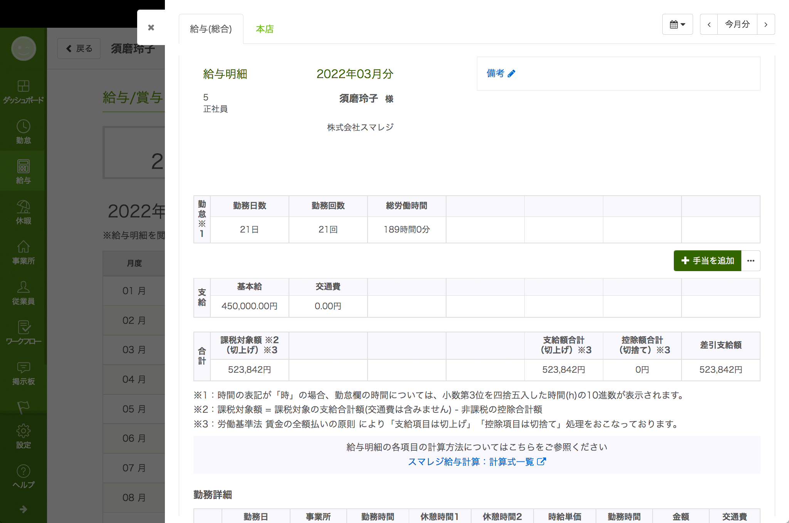Open the 従業員 employee icon

coord(23,293)
